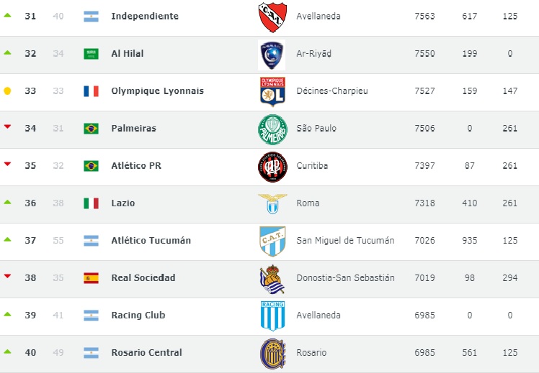Image resolution: width=539 pixels, height=373 pixels.
Task: Click the Italy flag beside Lazio
Action: 91,203
